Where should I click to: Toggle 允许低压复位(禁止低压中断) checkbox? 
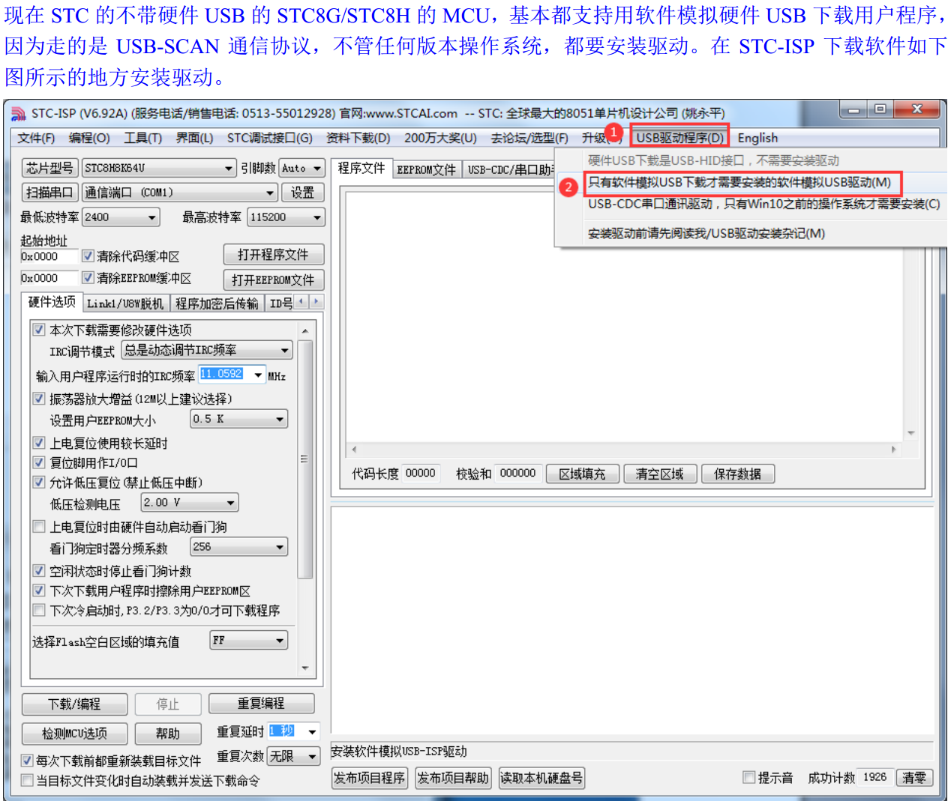[39, 483]
